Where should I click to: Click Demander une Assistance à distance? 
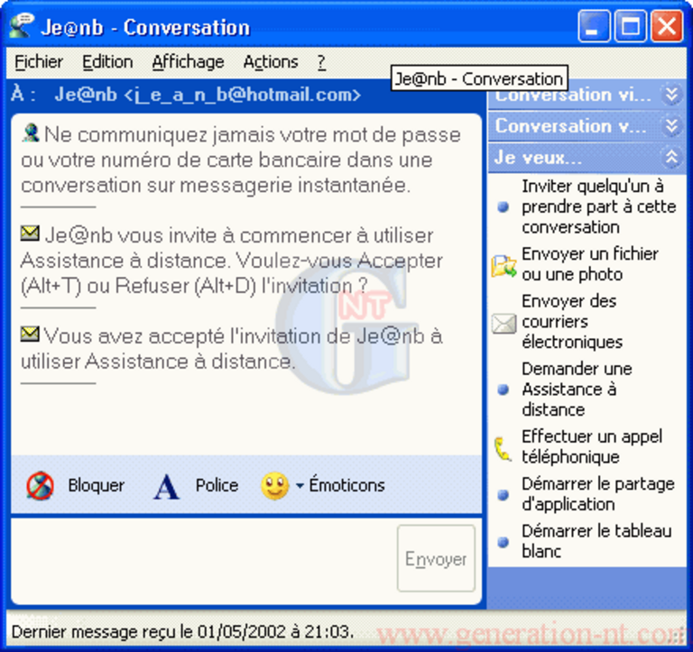577,390
